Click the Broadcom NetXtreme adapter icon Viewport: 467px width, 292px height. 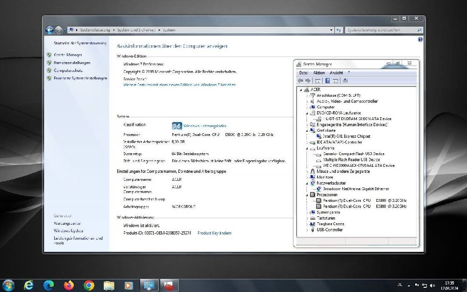[318, 189]
